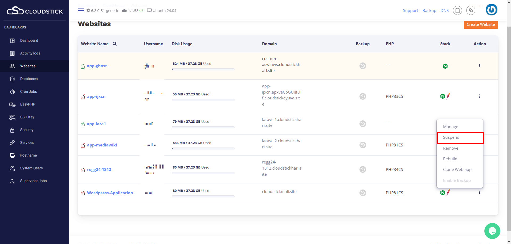Click Nginx stack icon for app-ghost
511x244 pixels.
coord(445,66)
